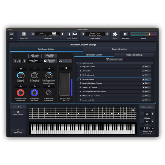Adjust the master Volume slider
Image resolution: width=165 pixels, height=165 pixels.
pos(144,34)
